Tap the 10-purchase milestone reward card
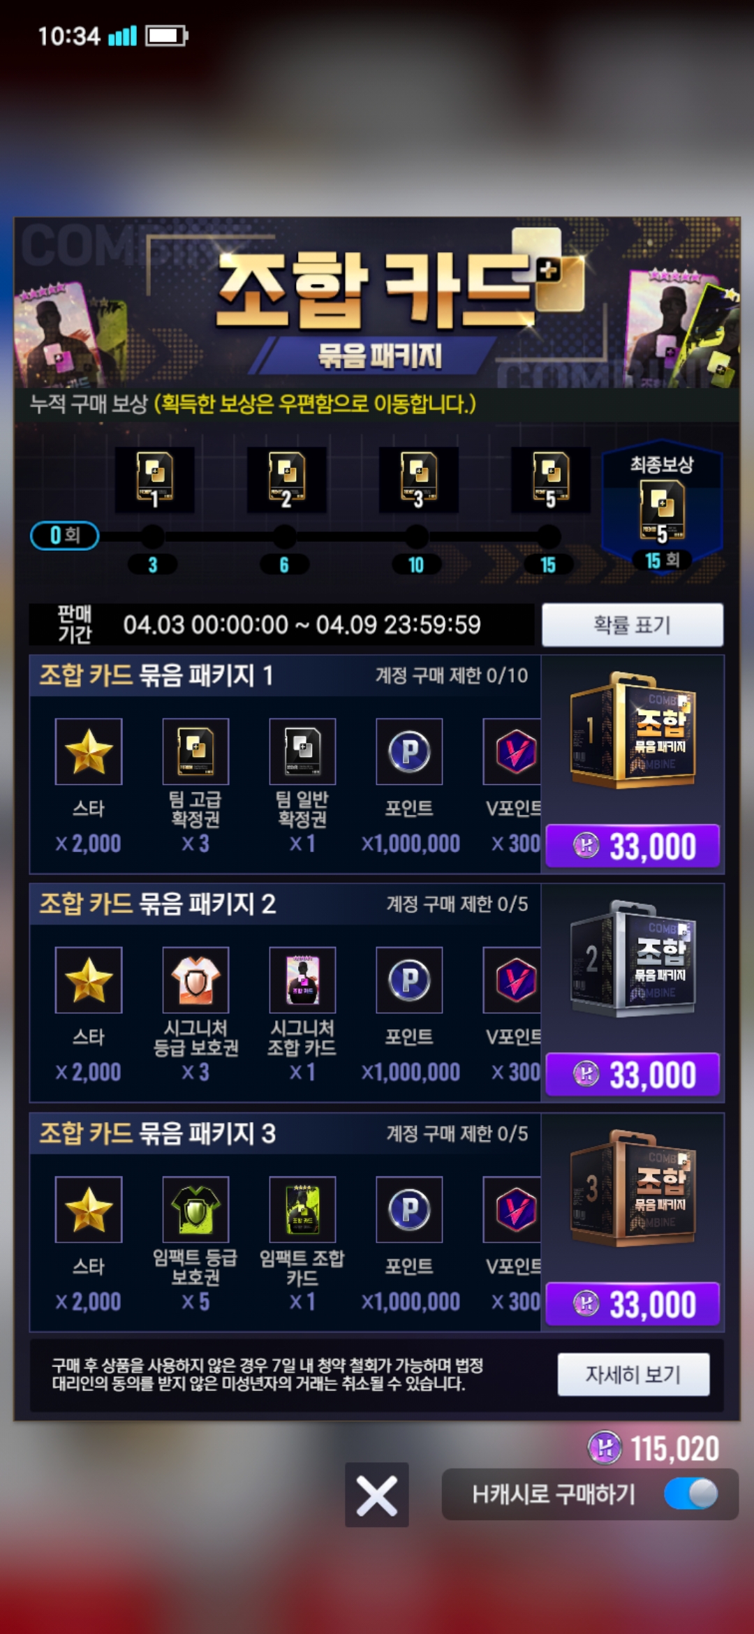This screenshot has height=1634, width=754. click(x=418, y=480)
